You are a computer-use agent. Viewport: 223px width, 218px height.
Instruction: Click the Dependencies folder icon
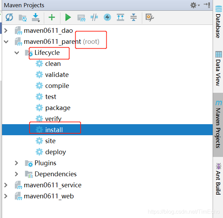29,175
